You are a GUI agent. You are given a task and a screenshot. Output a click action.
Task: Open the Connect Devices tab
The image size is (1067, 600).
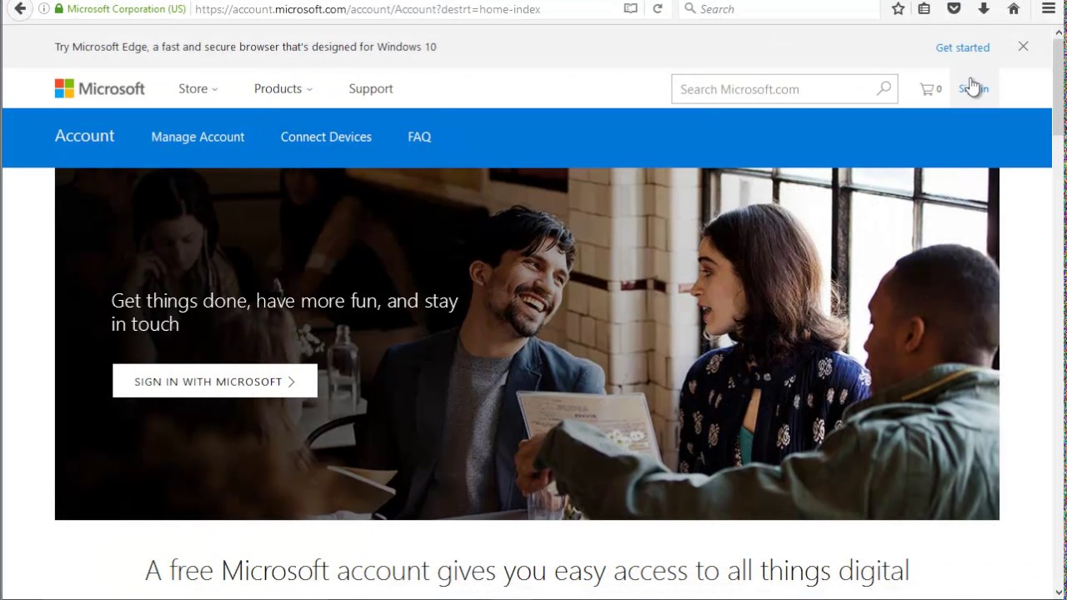tap(326, 137)
